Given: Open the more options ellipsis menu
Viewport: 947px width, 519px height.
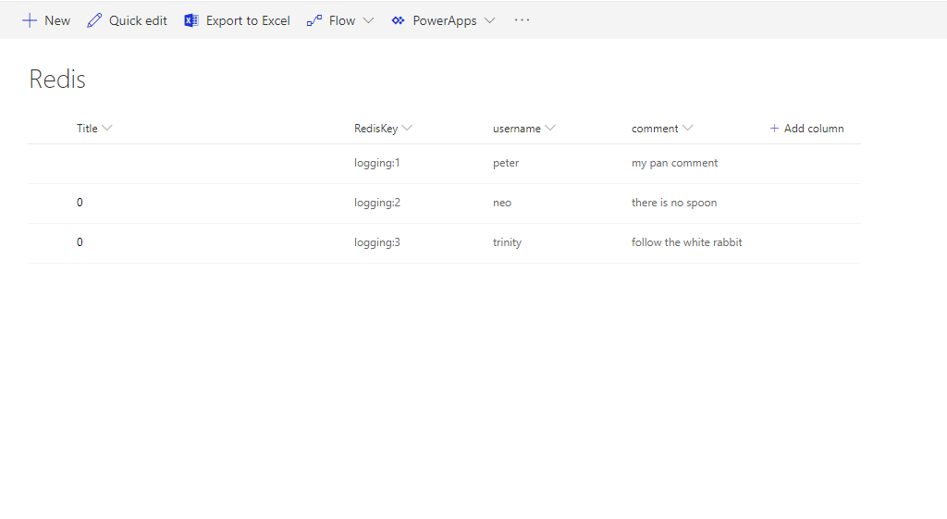Looking at the screenshot, I should point(523,20).
